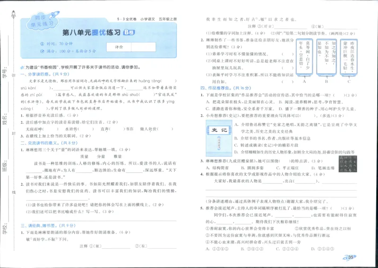
Task: Click the header text 五年级上册
Action: click(x=168, y=19)
